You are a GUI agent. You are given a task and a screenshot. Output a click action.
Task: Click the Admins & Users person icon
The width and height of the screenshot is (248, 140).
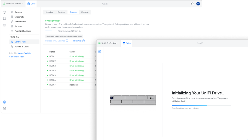[12, 47]
